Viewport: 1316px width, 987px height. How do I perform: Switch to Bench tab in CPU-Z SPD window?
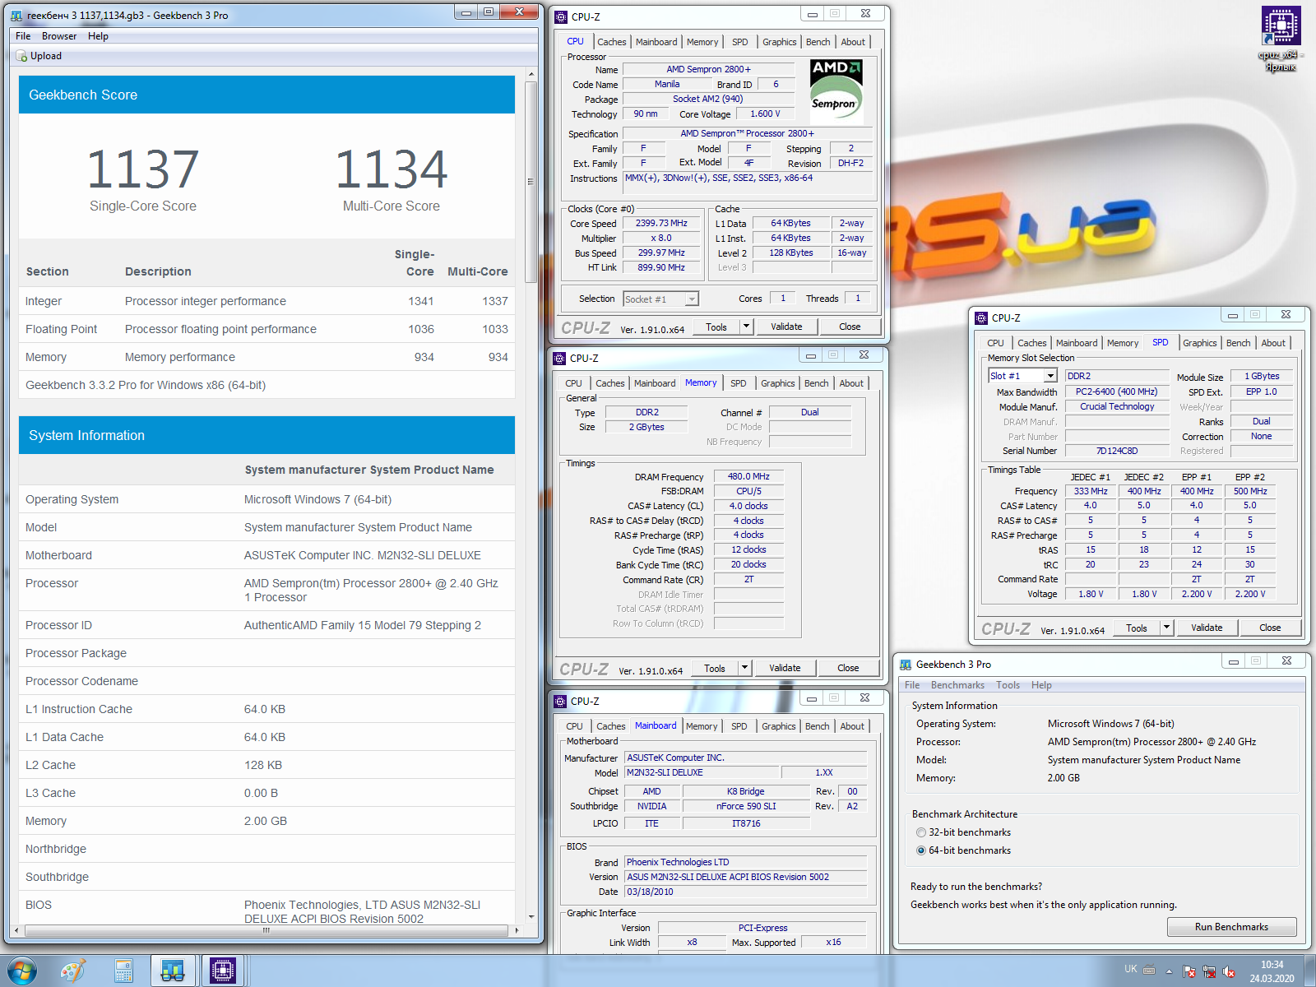pos(1238,343)
